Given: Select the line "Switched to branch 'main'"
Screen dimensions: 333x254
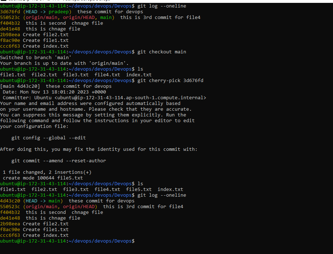Looking at the screenshot, I should pyautogui.click(x=36, y=58).
